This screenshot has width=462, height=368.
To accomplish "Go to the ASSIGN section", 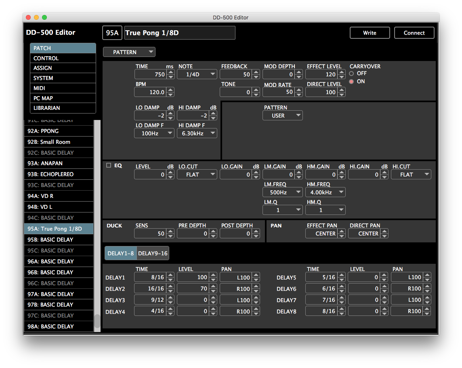I will point(63,68).
